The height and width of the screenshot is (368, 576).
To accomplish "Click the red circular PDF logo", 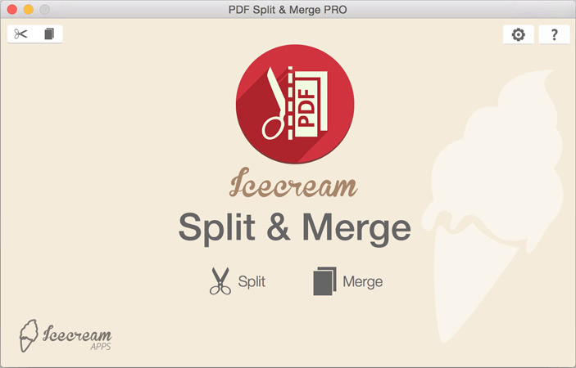I will click(295, 105).
